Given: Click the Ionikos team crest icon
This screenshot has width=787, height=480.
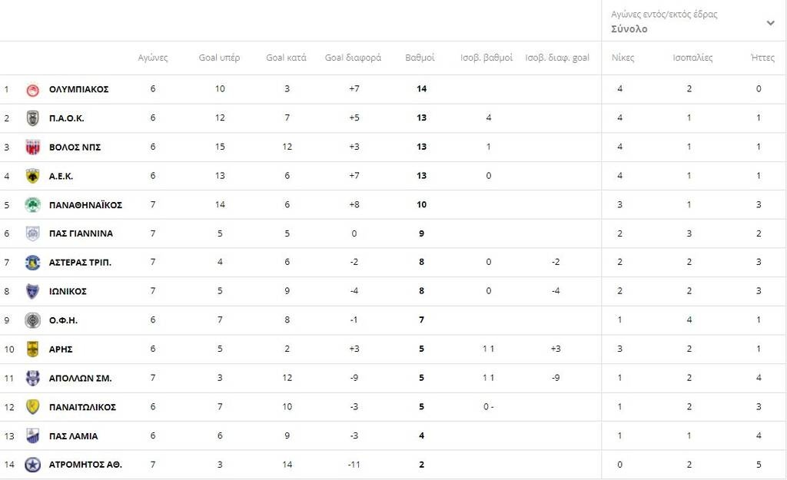Looking at the screenshot, I should point(32,292).
